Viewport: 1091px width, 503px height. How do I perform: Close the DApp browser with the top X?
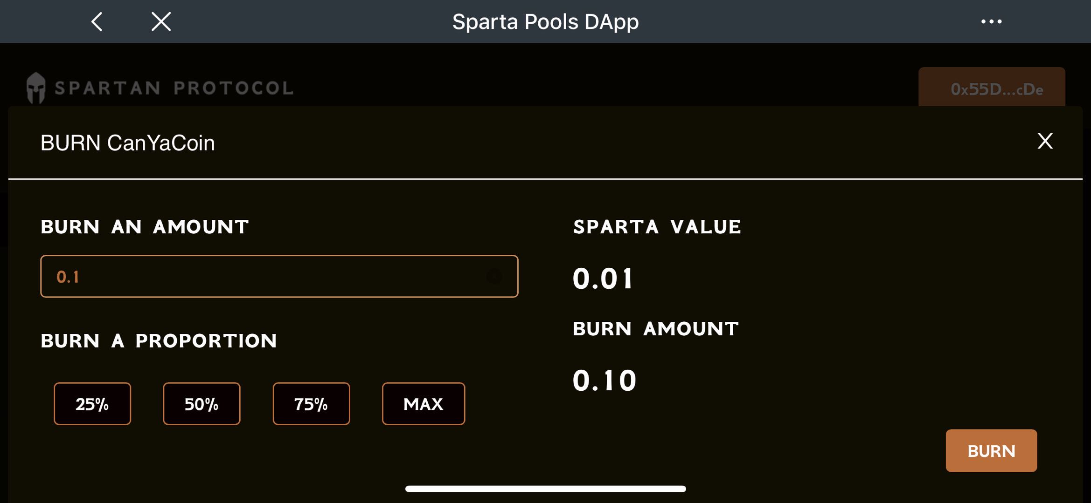click(161, 21)
